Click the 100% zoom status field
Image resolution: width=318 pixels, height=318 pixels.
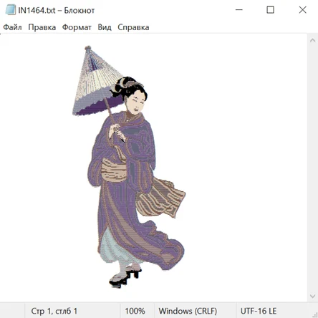pyautogui.click(x=137, y=311)
